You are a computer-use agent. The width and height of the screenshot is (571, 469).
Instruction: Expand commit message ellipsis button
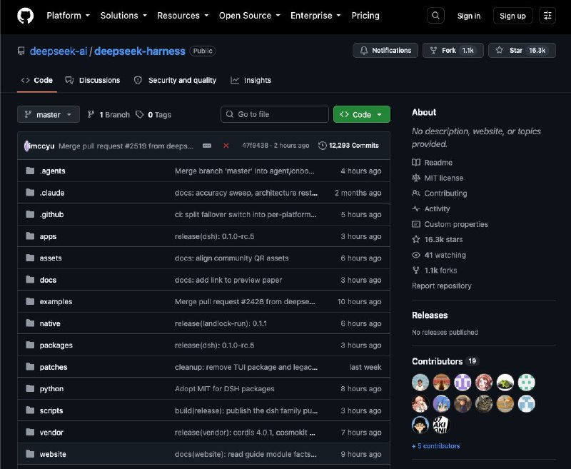[x=207, y=146]
